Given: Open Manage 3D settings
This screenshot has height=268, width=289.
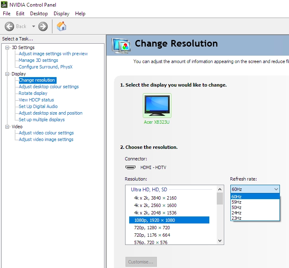Looking at the screenshot, I should pyautogui.click(x=38, y=60).
